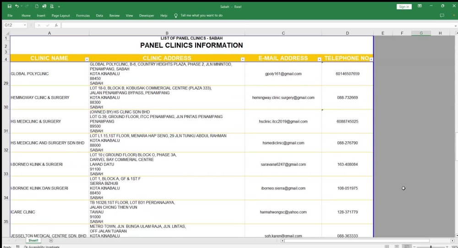Screen dimensions: 458x248
Task: Click the Enter checkmark formula bar icon
Action: tap(48, 25)
